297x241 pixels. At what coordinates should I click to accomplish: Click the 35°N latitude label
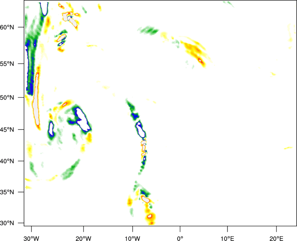[x=7, y=192]
